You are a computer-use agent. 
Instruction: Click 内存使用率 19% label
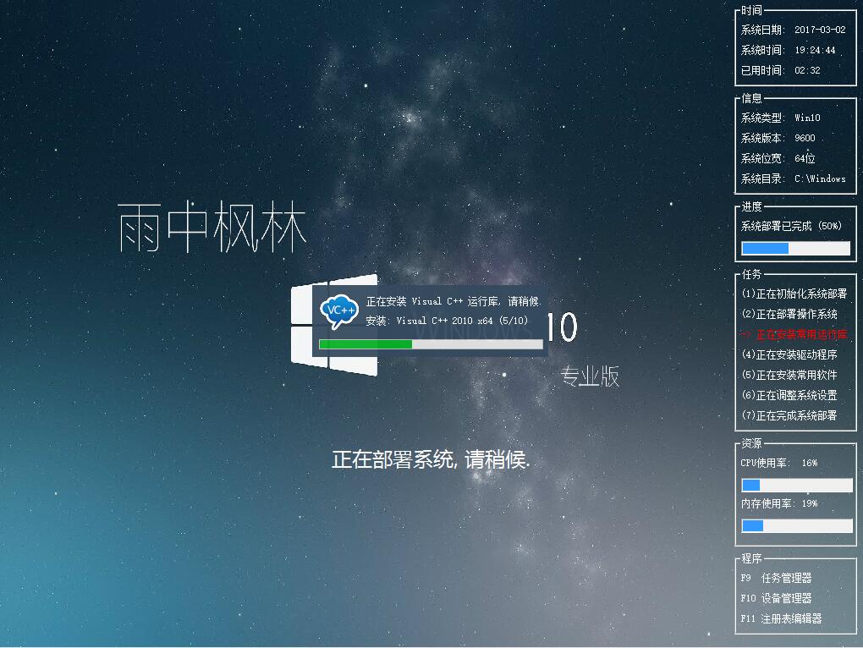coord(778,504)
